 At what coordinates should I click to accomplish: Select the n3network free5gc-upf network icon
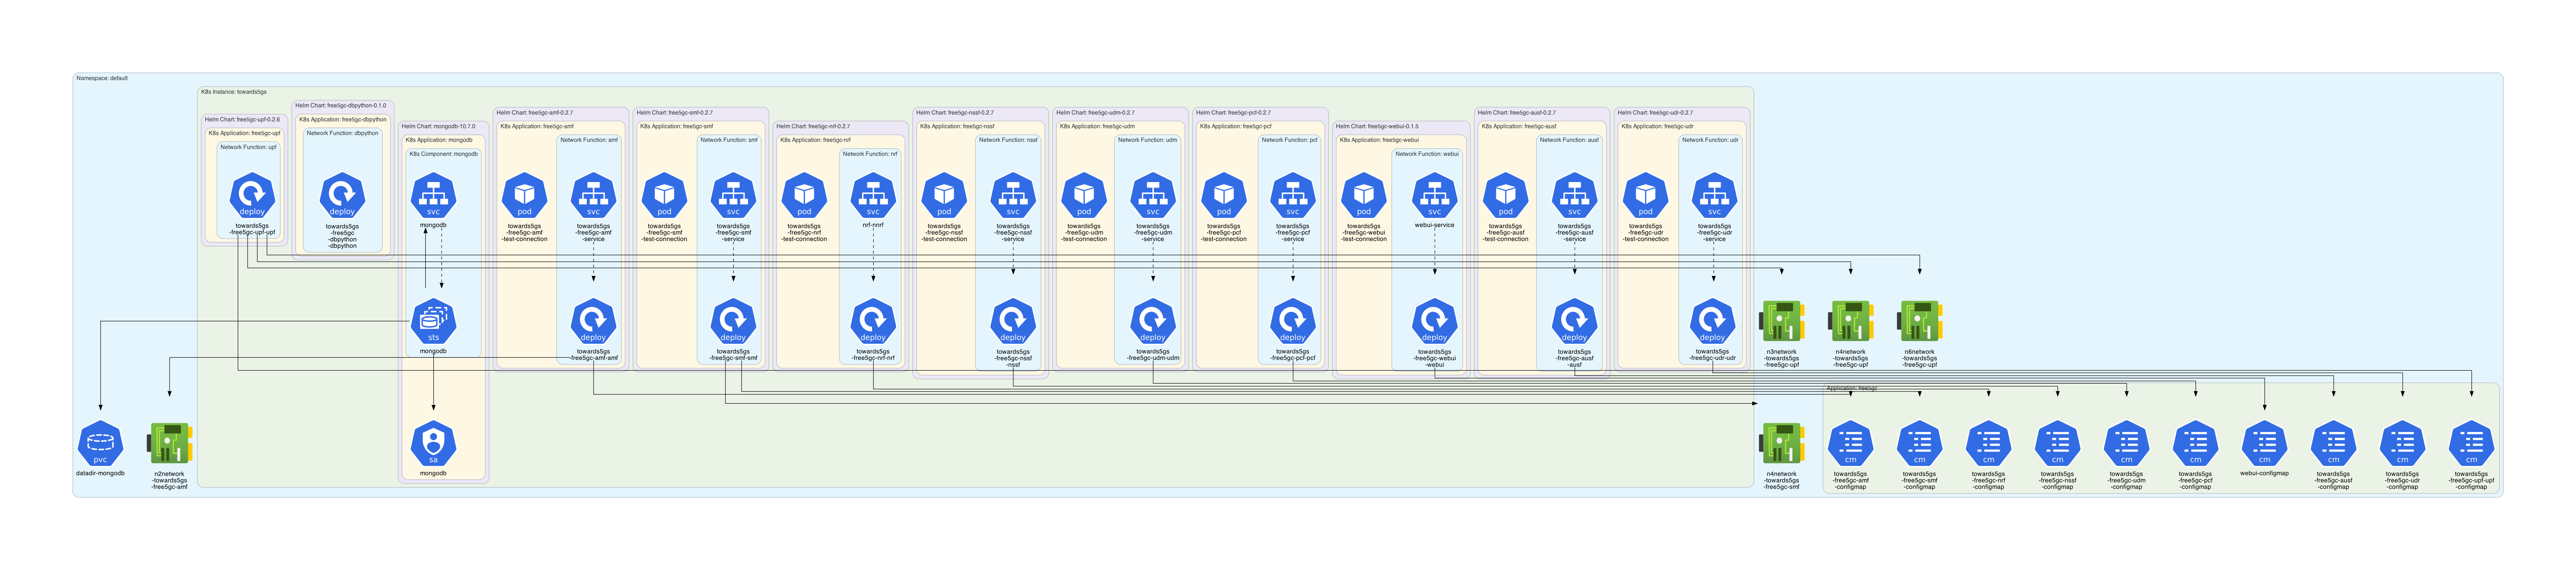(1781, 321)
